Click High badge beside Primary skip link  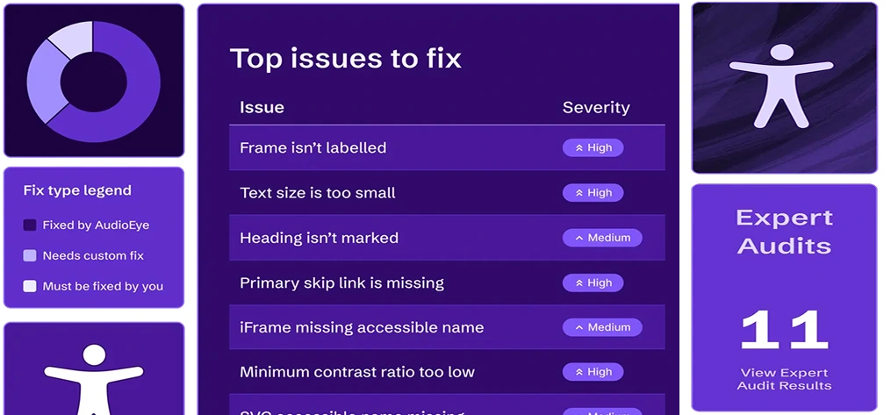click(593, 283)
